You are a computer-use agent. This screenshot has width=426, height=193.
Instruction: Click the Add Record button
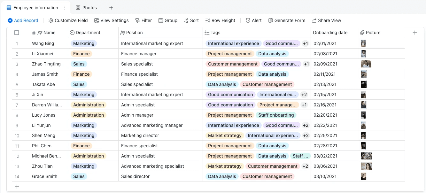[x=23, y=20]
